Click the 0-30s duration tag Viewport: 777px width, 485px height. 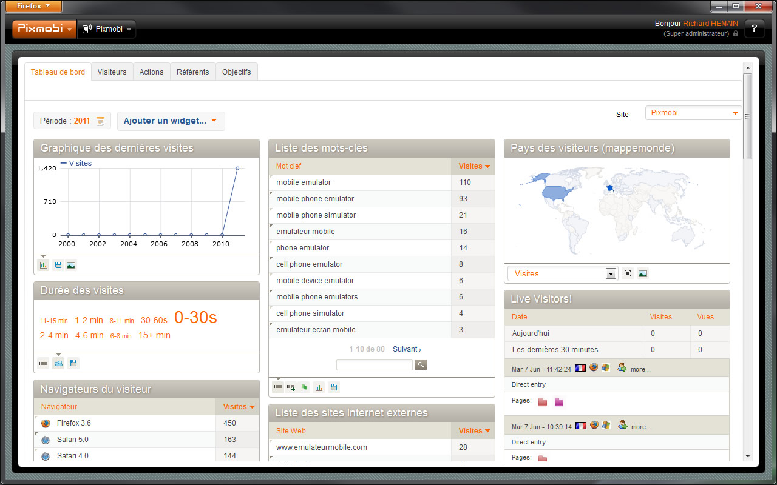pyautogui.click(x=195, y=318)
